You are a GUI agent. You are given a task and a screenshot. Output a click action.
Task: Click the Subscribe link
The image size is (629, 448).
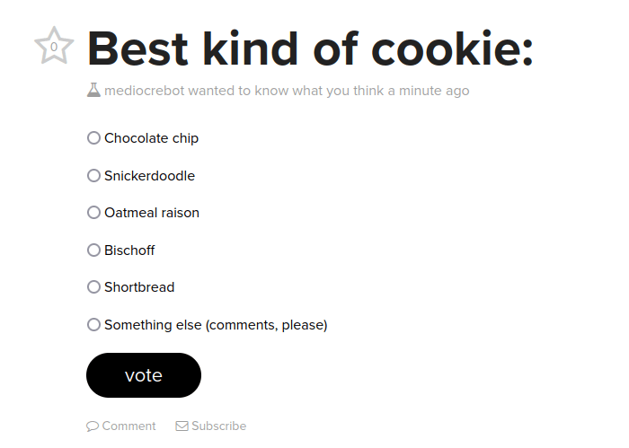pos(218,426)
